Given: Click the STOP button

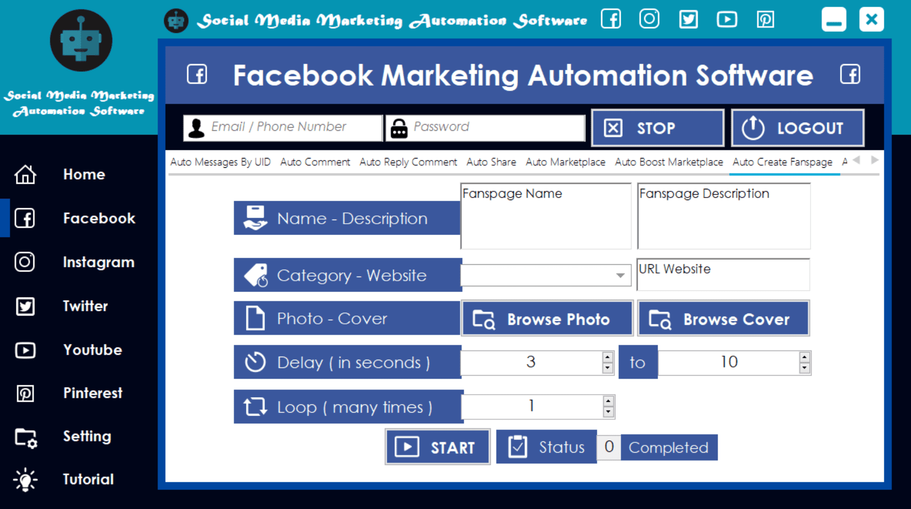Looking at the screenshot, I should (658, 128).
